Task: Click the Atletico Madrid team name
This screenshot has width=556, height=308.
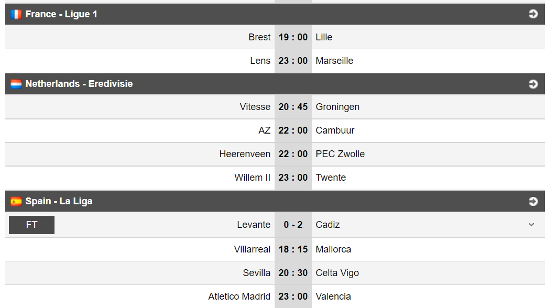Action: 239,296
